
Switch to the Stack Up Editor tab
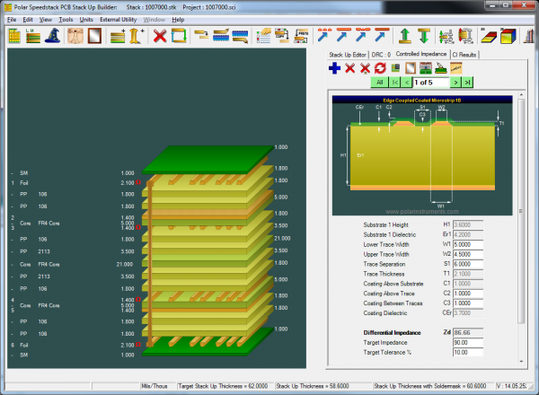click(348, 55)
